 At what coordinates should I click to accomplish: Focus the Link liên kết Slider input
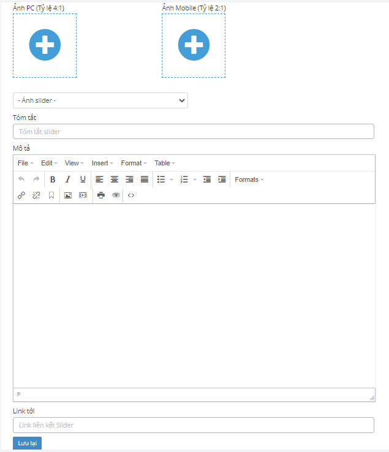coord(194,425)
